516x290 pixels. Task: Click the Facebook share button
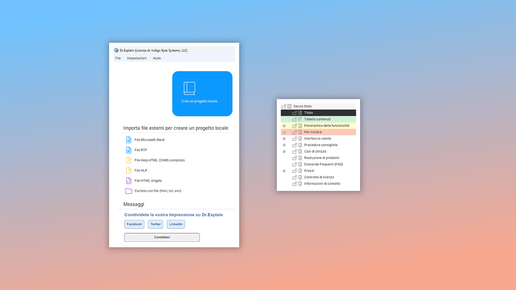point(134,224)
